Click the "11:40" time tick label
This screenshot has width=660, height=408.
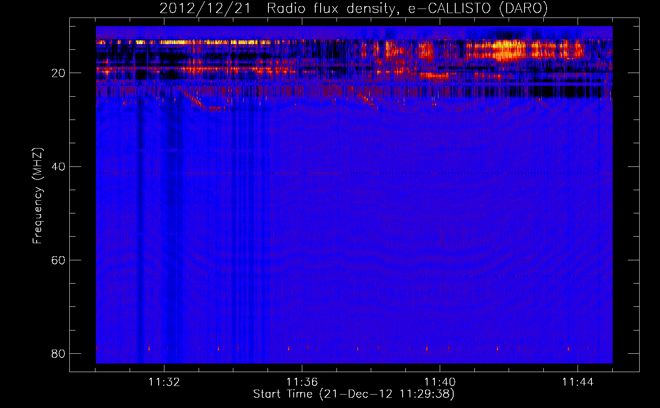tap(440, 382)
